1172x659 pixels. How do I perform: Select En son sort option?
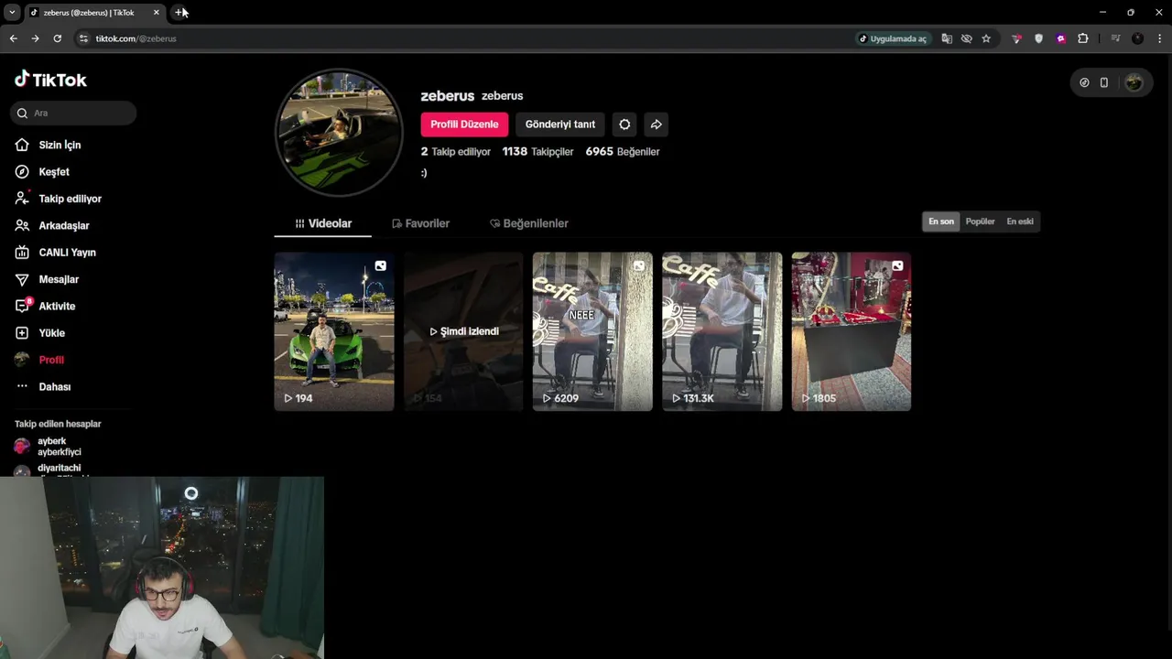point(941,221)
